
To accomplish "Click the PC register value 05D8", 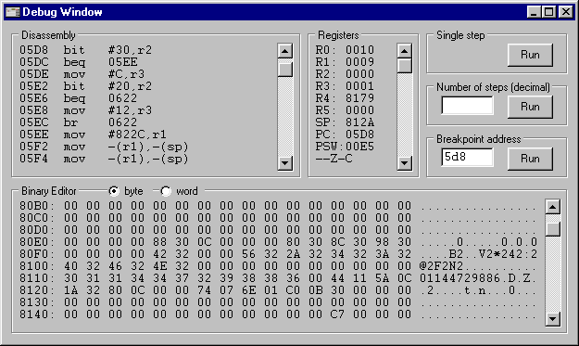I will (x=360, y=135).
